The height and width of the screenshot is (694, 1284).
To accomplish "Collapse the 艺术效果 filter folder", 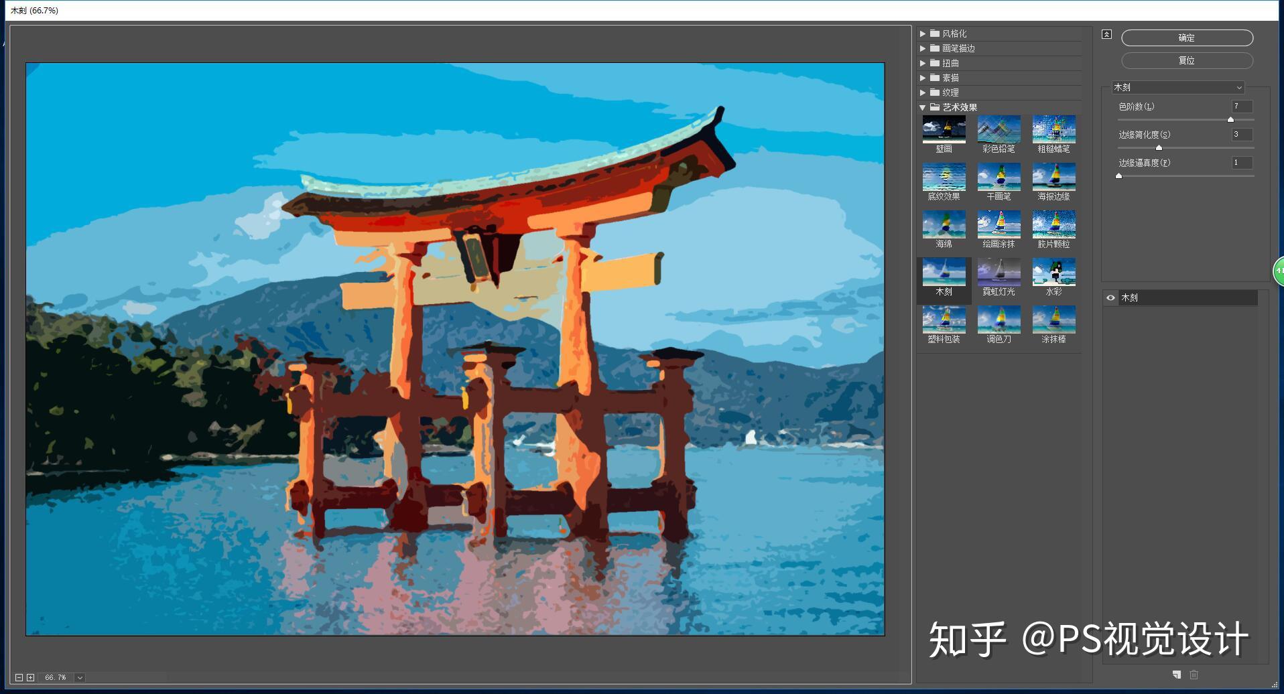I will pyautogui.click(x=923, y=107).
